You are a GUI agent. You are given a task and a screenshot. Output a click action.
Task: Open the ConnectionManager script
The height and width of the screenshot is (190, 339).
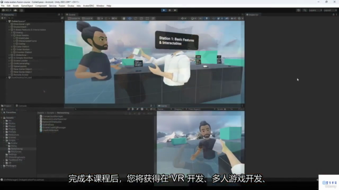tap(53, 116)
